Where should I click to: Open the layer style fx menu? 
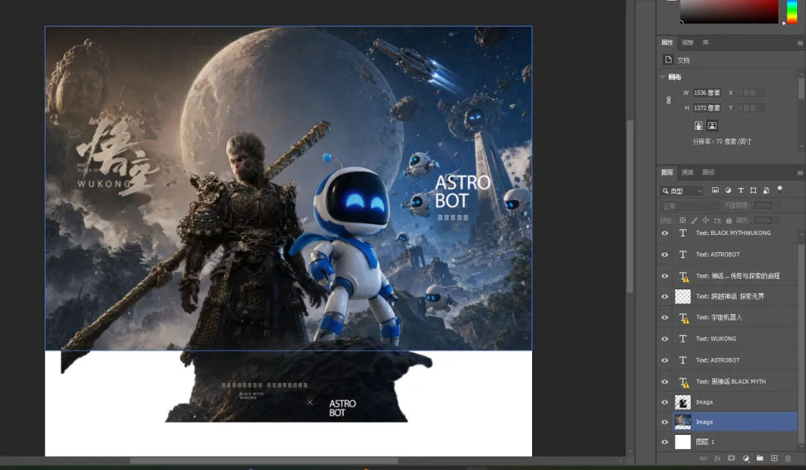718,458
